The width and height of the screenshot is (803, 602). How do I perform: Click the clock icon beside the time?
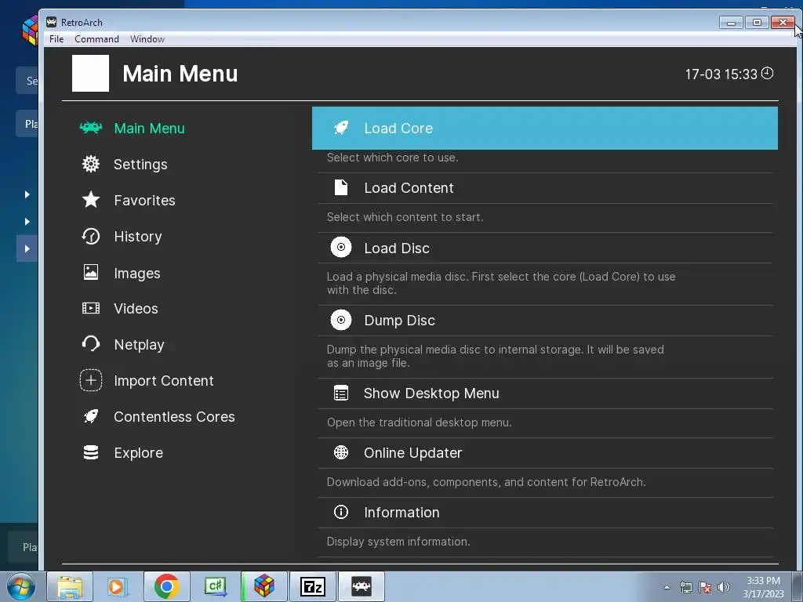767,73
